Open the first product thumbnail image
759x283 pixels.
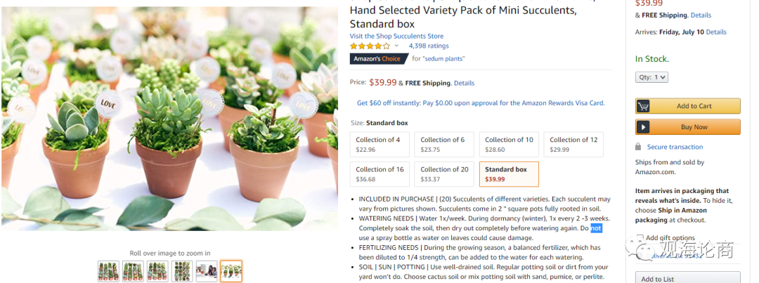coord(108,271)
